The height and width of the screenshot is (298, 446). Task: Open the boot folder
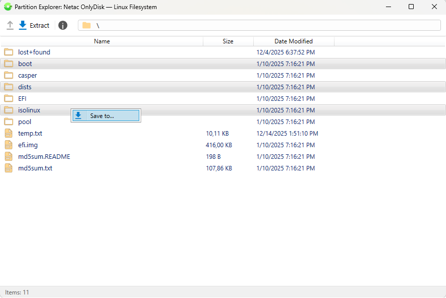pyautogui.click(x=25, y=64)
